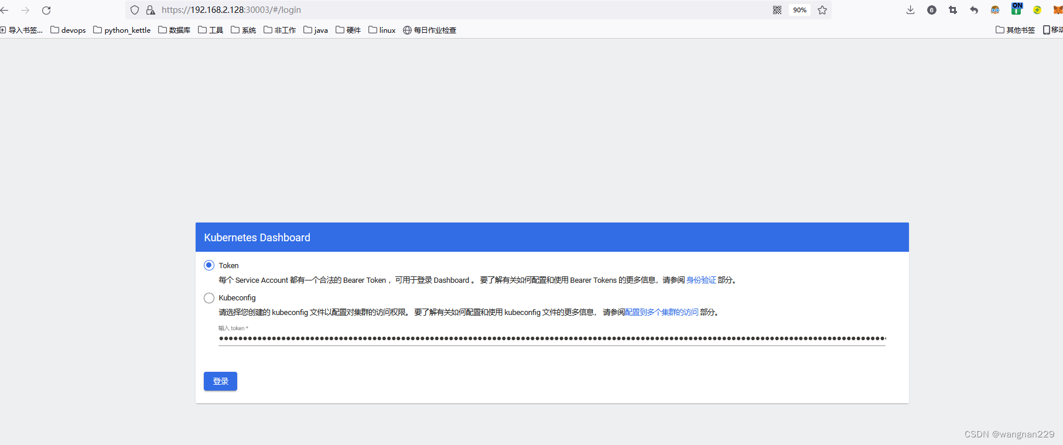
Task: Open the java bookmark folder
Action: point(316,30)
